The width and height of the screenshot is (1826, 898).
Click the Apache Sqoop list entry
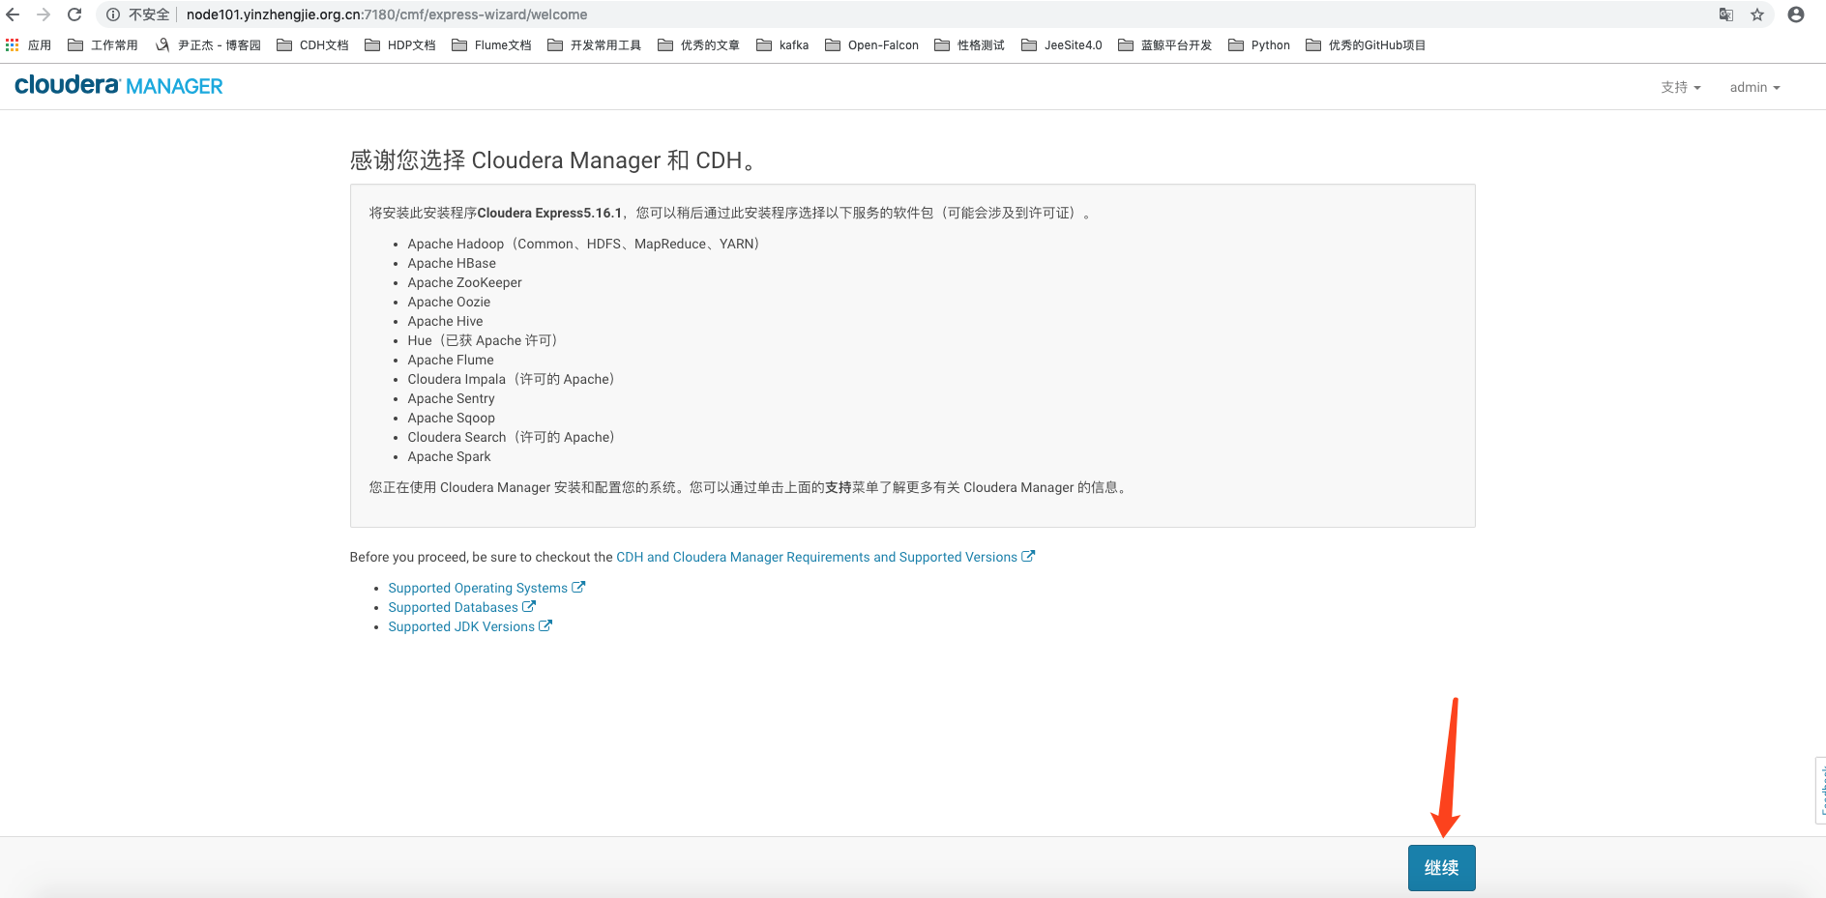(451, 418)
